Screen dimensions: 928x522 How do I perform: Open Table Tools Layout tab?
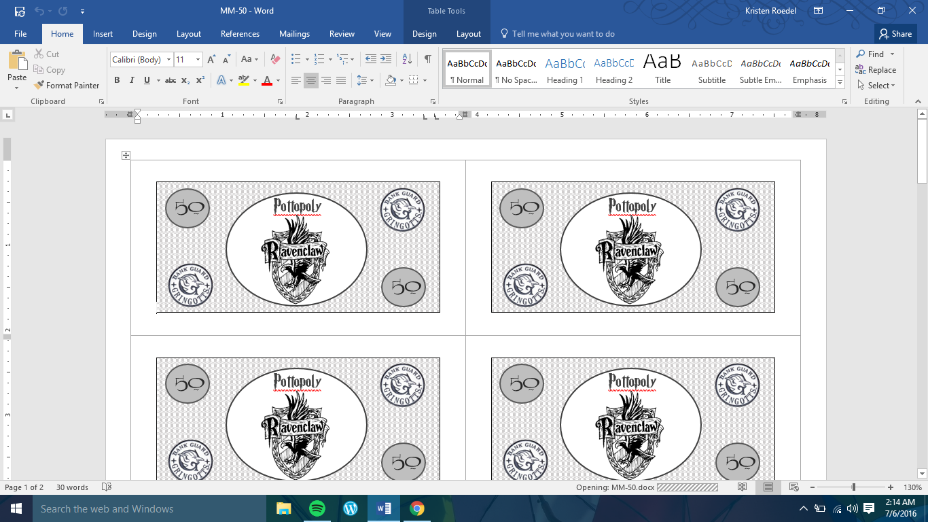(x=468, y=34)
